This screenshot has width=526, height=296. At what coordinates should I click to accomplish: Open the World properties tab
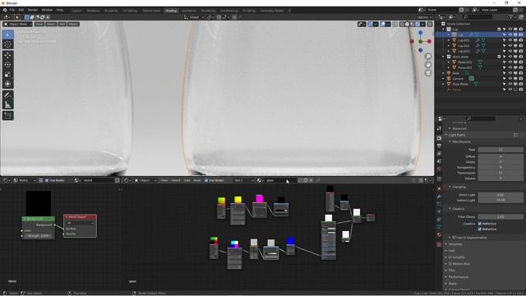tap(439, 169)
